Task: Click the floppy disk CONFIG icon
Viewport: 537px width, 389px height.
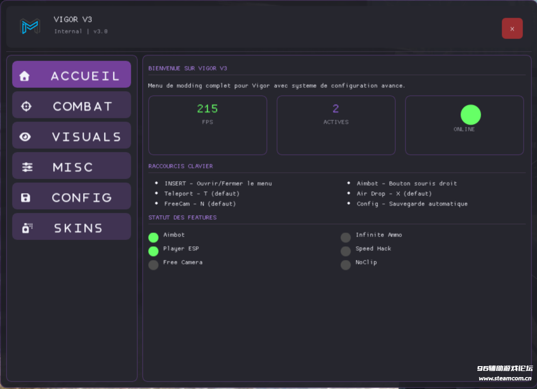Action: [x=26, y=198]
